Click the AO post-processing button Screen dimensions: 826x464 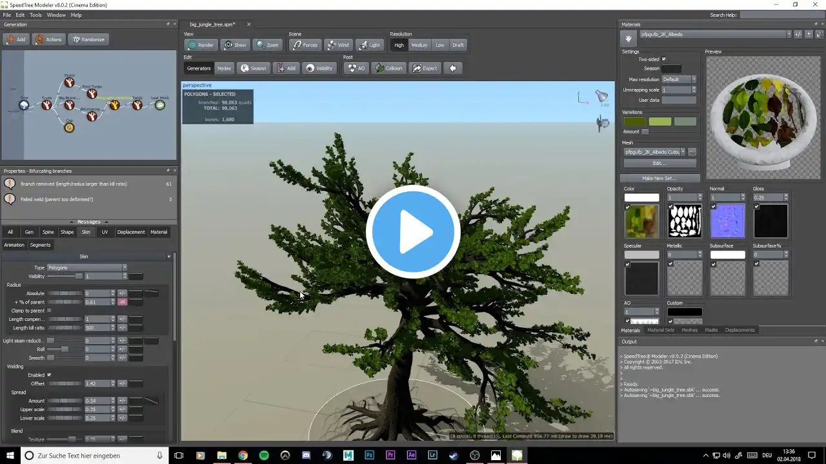point(356,68)
